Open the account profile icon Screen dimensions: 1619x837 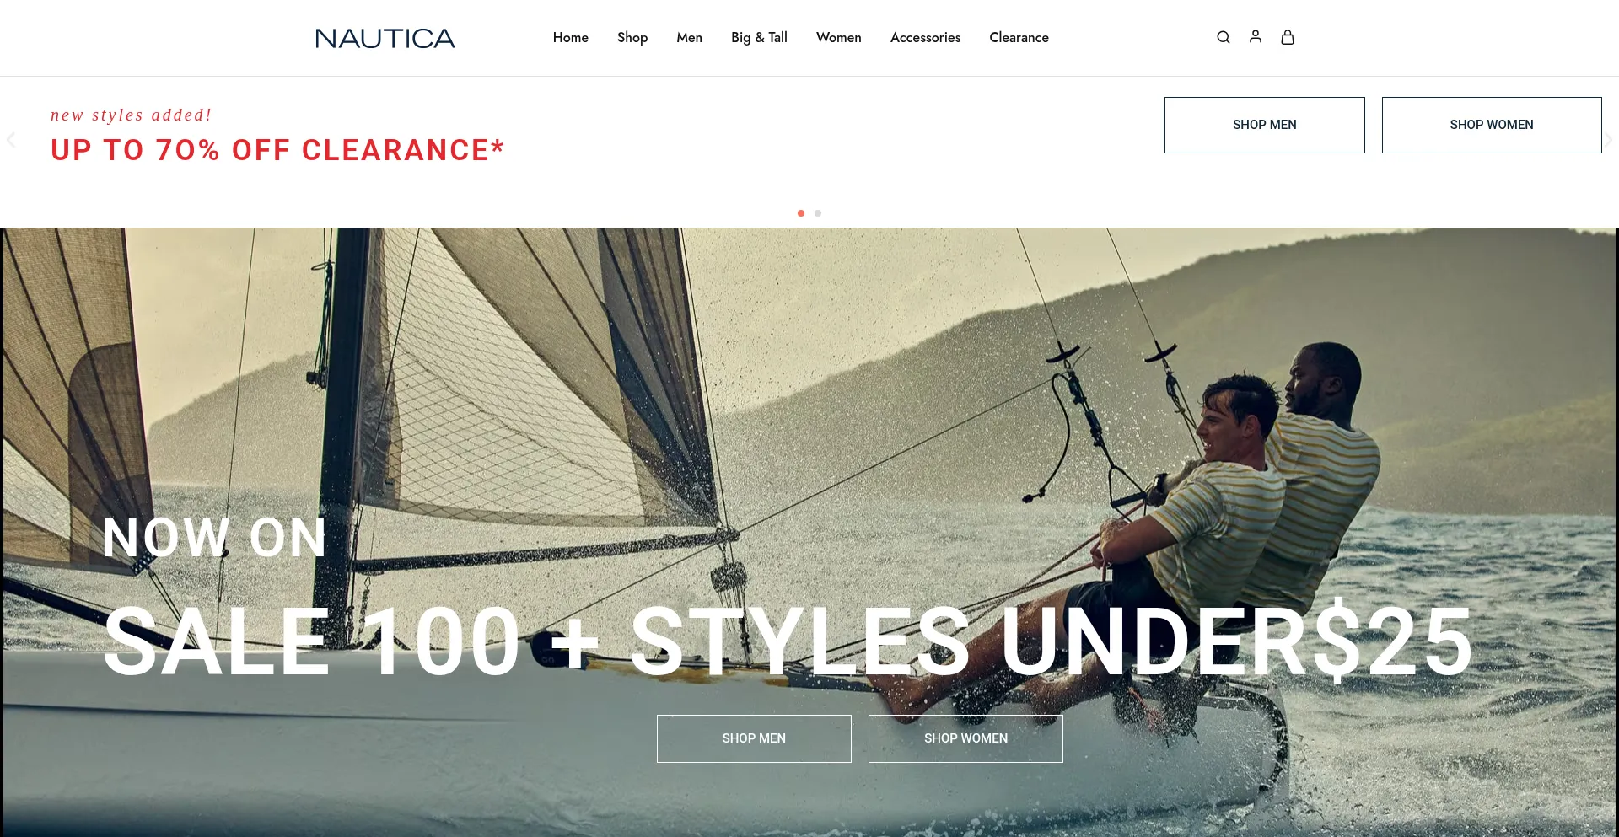tap(1256, 36)
